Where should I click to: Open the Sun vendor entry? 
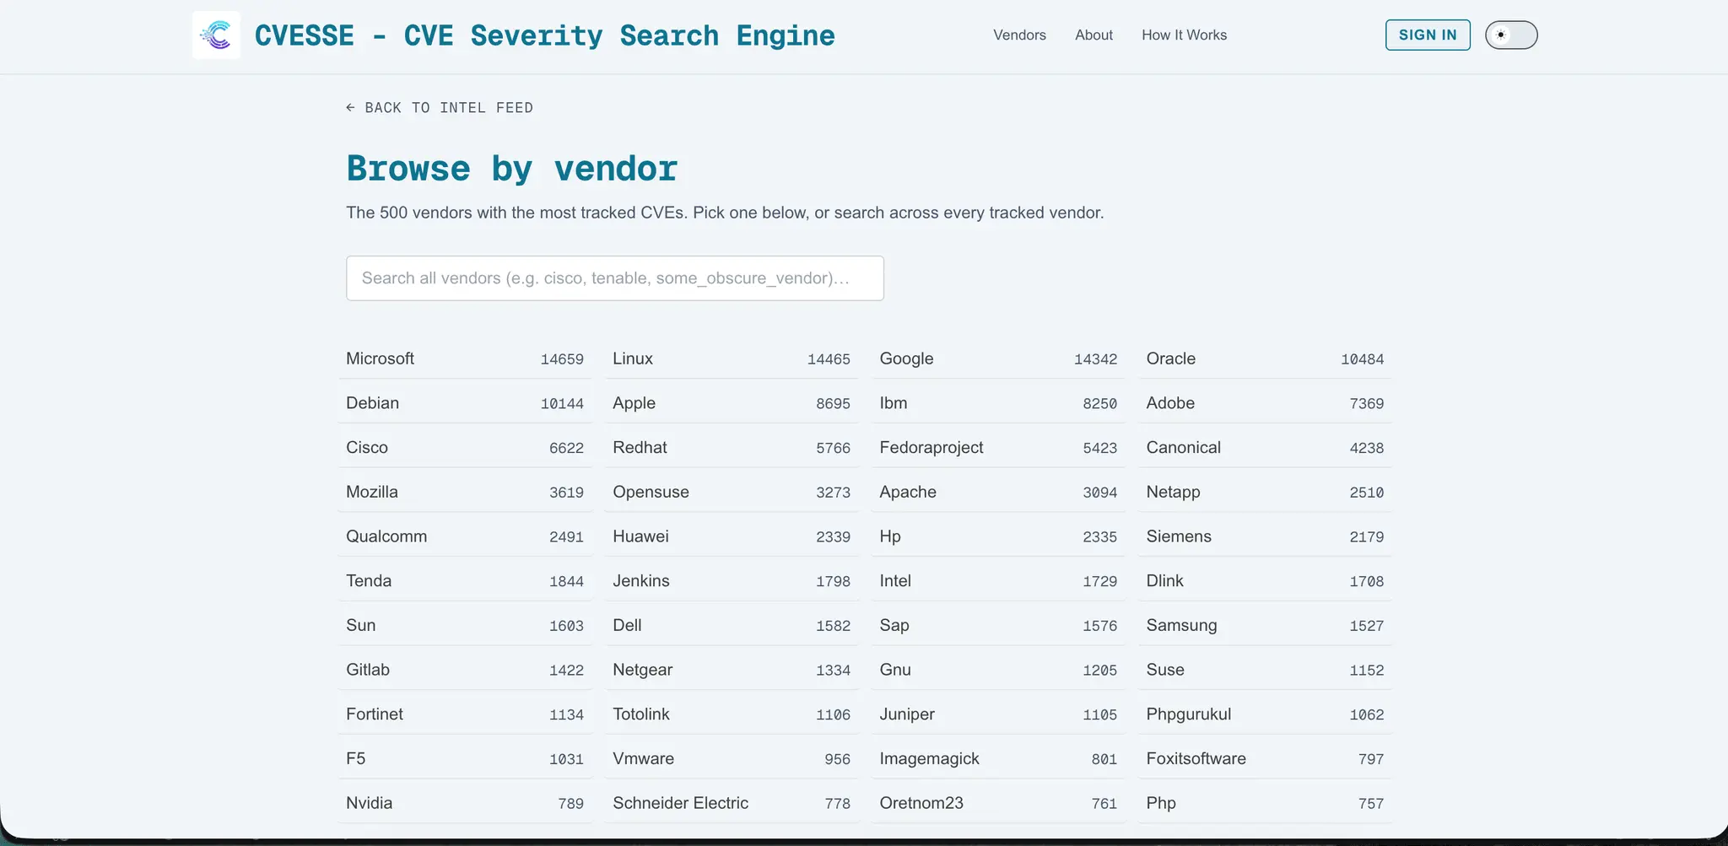pyautogui.click(x=465, y=626)
